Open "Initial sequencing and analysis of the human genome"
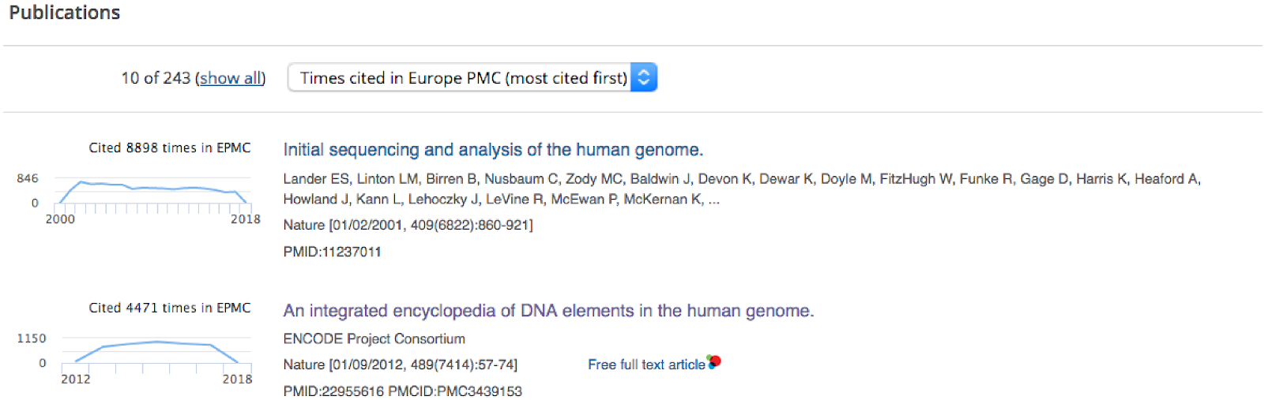1264x400 pixels. click(493, 150)
